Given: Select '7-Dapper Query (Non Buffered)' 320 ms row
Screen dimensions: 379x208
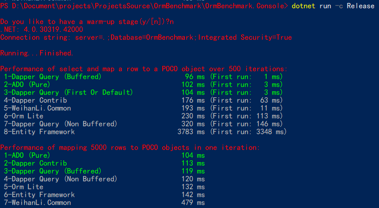Looking at the screenshot, I should pos(143,124).
